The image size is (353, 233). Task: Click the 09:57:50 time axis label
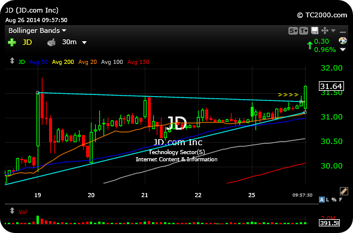(x=302, y=195)
